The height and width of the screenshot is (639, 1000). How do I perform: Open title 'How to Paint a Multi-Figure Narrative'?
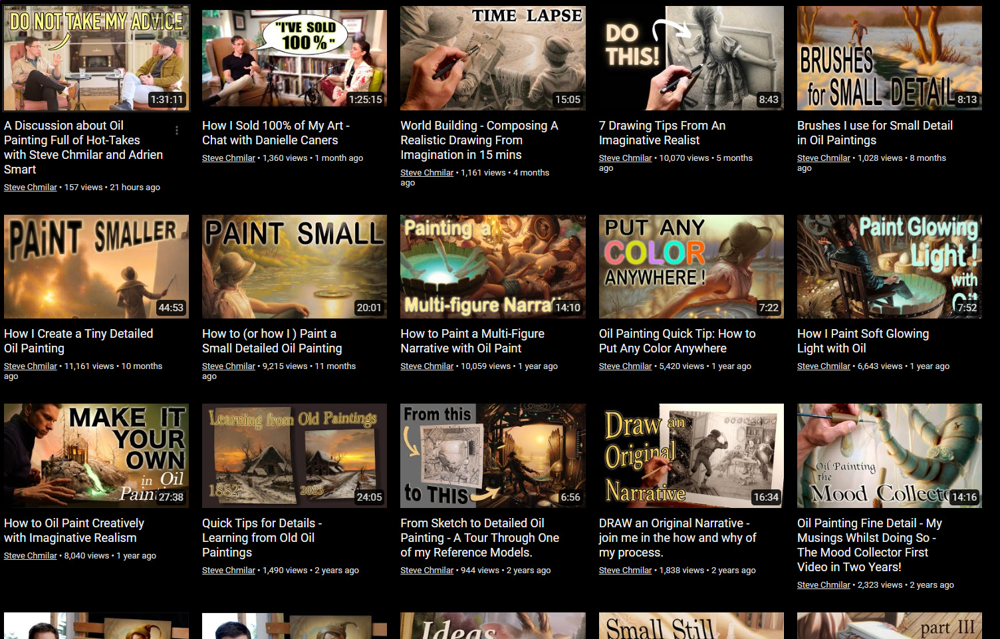pyautogui.click(x=473, y=341)
